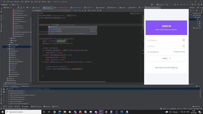Go to previous search occurrence arrow
This screenshot has width=203, height=114.
[80, 10]
